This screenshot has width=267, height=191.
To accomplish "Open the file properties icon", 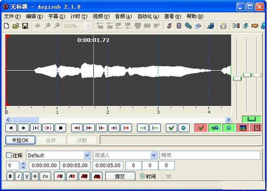I will pyautogui.click(x=179, y=26).
